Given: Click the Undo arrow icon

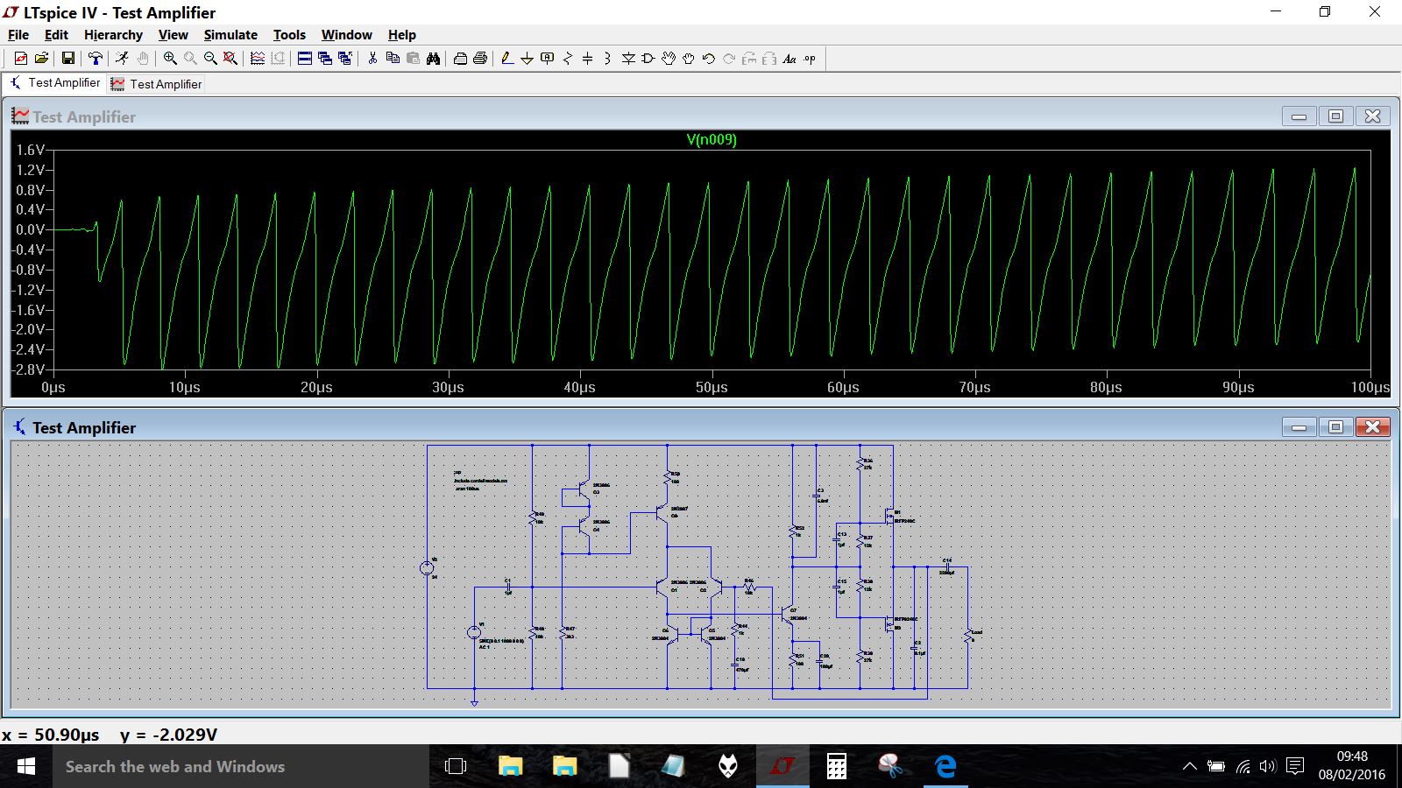Looking at the screenshot, I should (709, 59).
